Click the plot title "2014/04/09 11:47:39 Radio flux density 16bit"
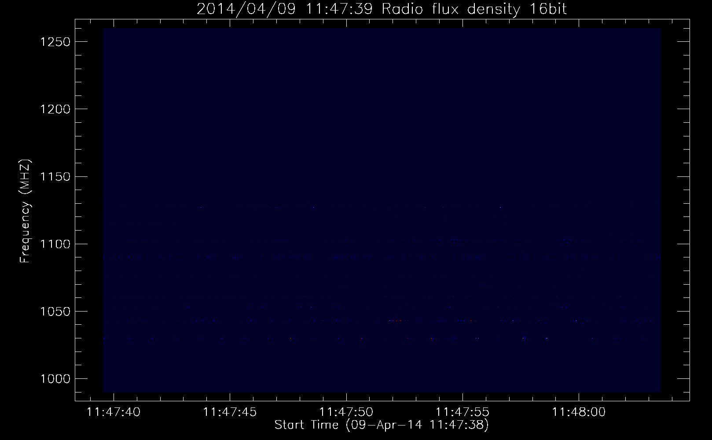The height and width of the screenshot is (440, 712). (x=382, y=9)
